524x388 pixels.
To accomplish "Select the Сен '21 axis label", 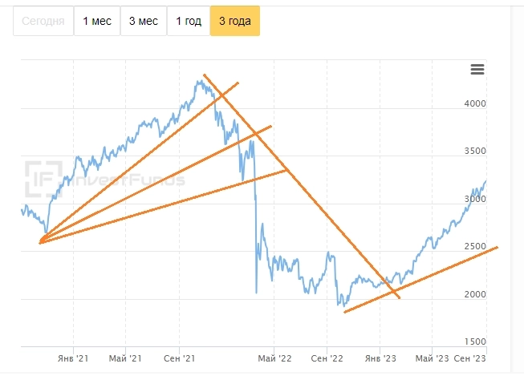I will point(181,359).
